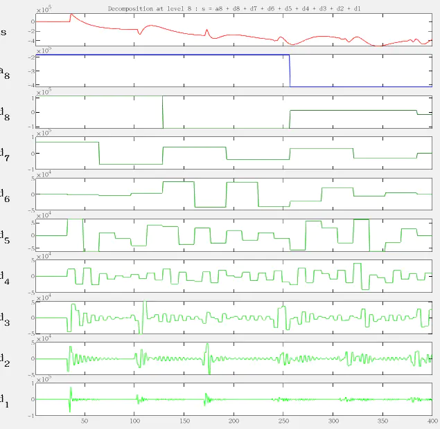Screen dimensions: 440x429
Task: Select the blue a8 approximation step line plot
Action: click(x=234, y=71)
